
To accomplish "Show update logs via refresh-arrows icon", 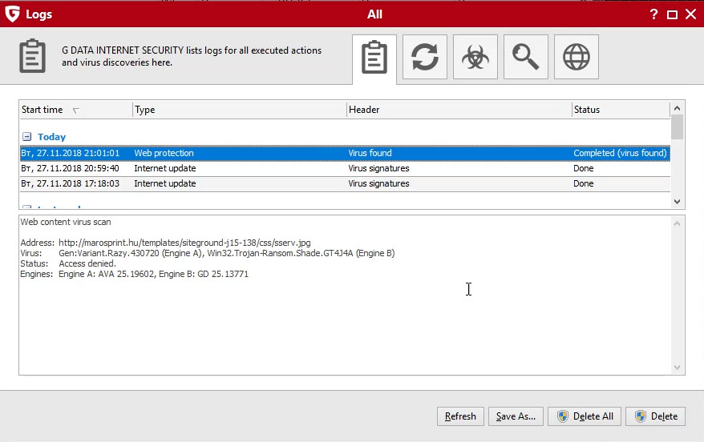I will click(x=425, y=57).
